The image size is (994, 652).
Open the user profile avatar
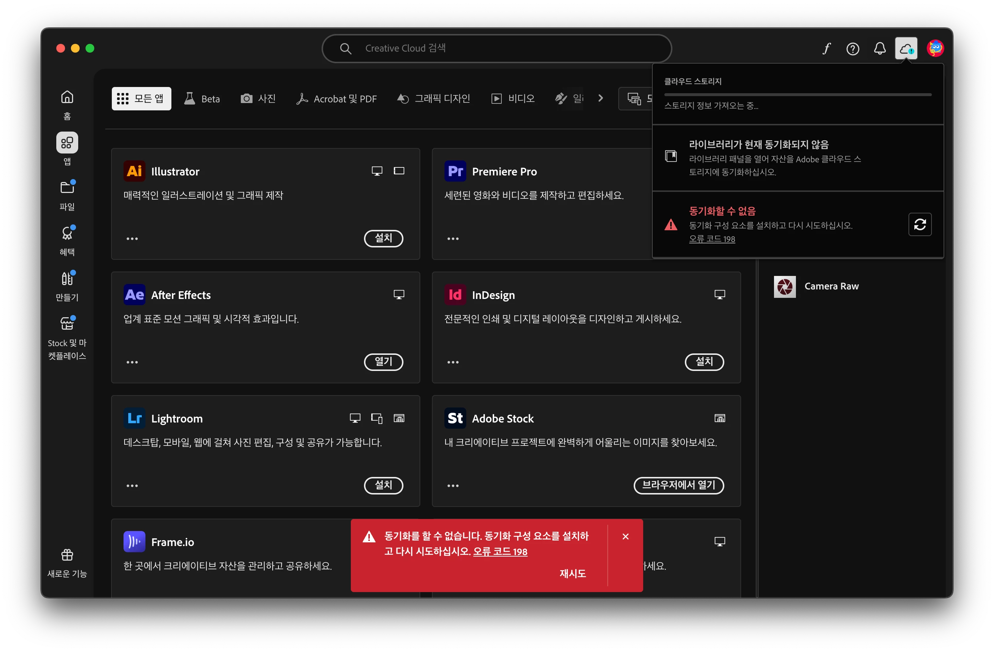coord(935,49)
